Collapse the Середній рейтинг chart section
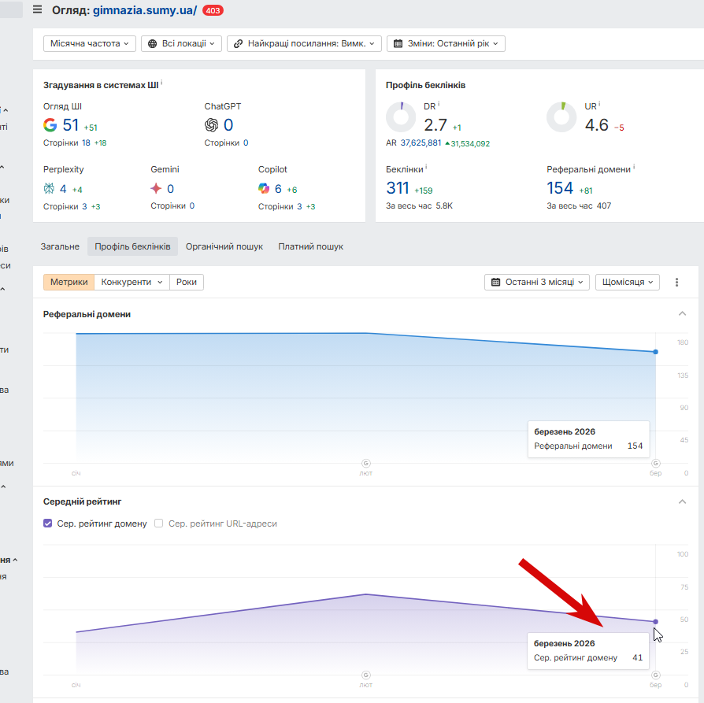This screenshot has height=703, width=704. click(x=682, y=501)
